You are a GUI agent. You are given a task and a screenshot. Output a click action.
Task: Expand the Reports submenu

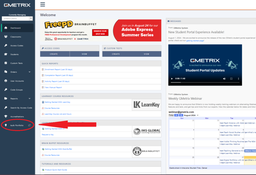click(x=29, y=99)
